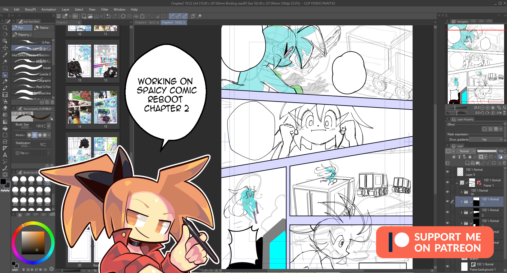Open the Window menu
The width and height of the screenshot is (507, 273).
coord(120,10)
